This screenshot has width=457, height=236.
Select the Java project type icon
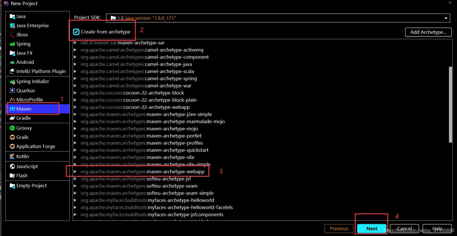click(12, 16)
